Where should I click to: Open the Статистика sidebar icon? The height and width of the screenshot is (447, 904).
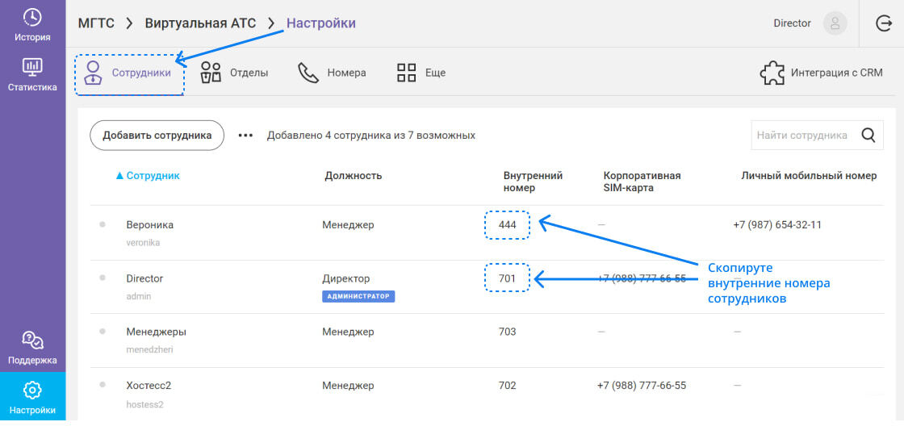pyautogui.click(x=32, y=74)
